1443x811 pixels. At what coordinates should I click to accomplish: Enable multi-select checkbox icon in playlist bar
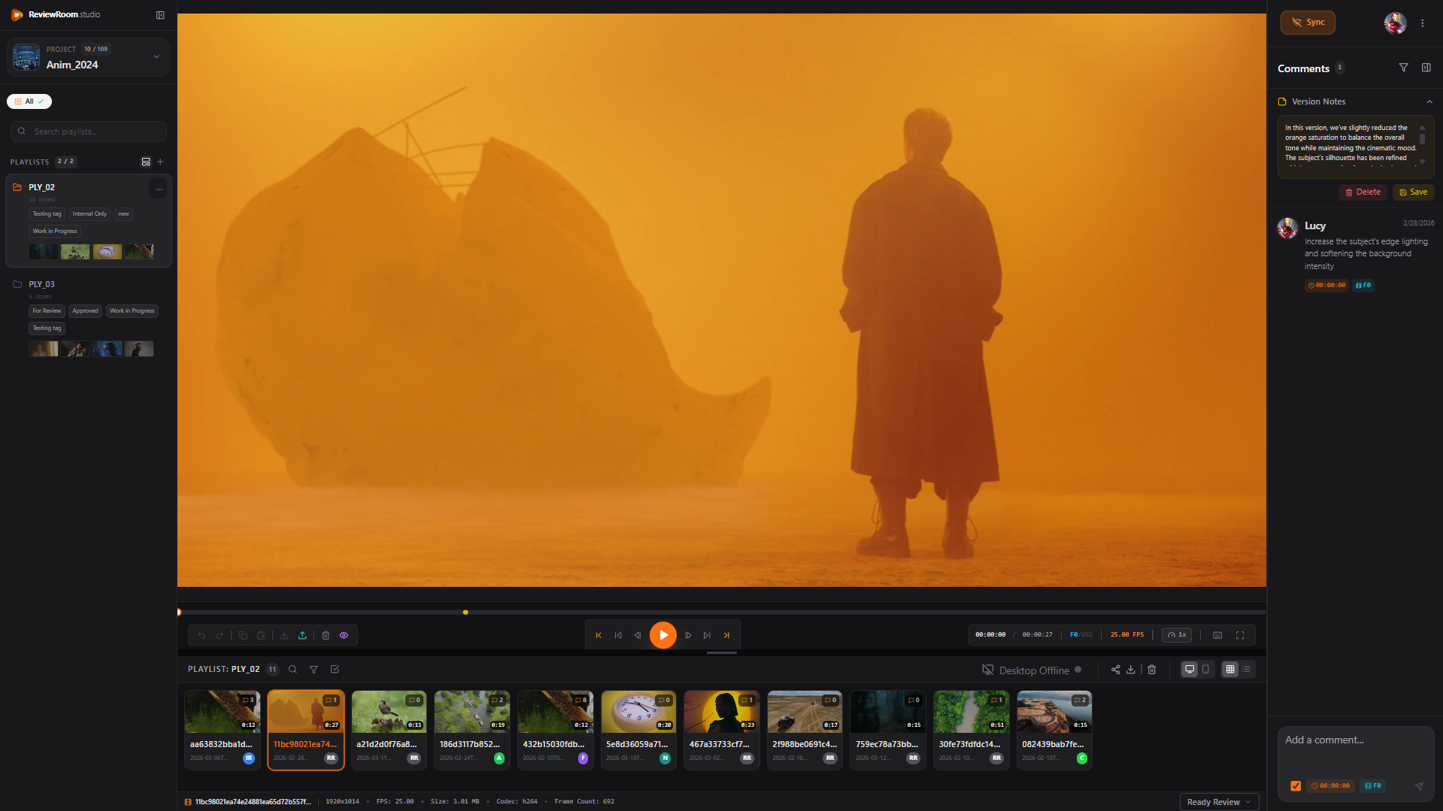point(335,670)
